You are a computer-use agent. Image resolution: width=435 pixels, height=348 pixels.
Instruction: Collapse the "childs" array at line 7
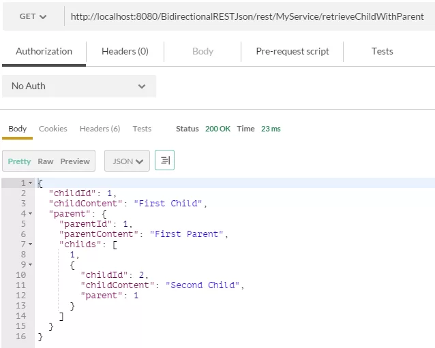[x=30, y=244]
